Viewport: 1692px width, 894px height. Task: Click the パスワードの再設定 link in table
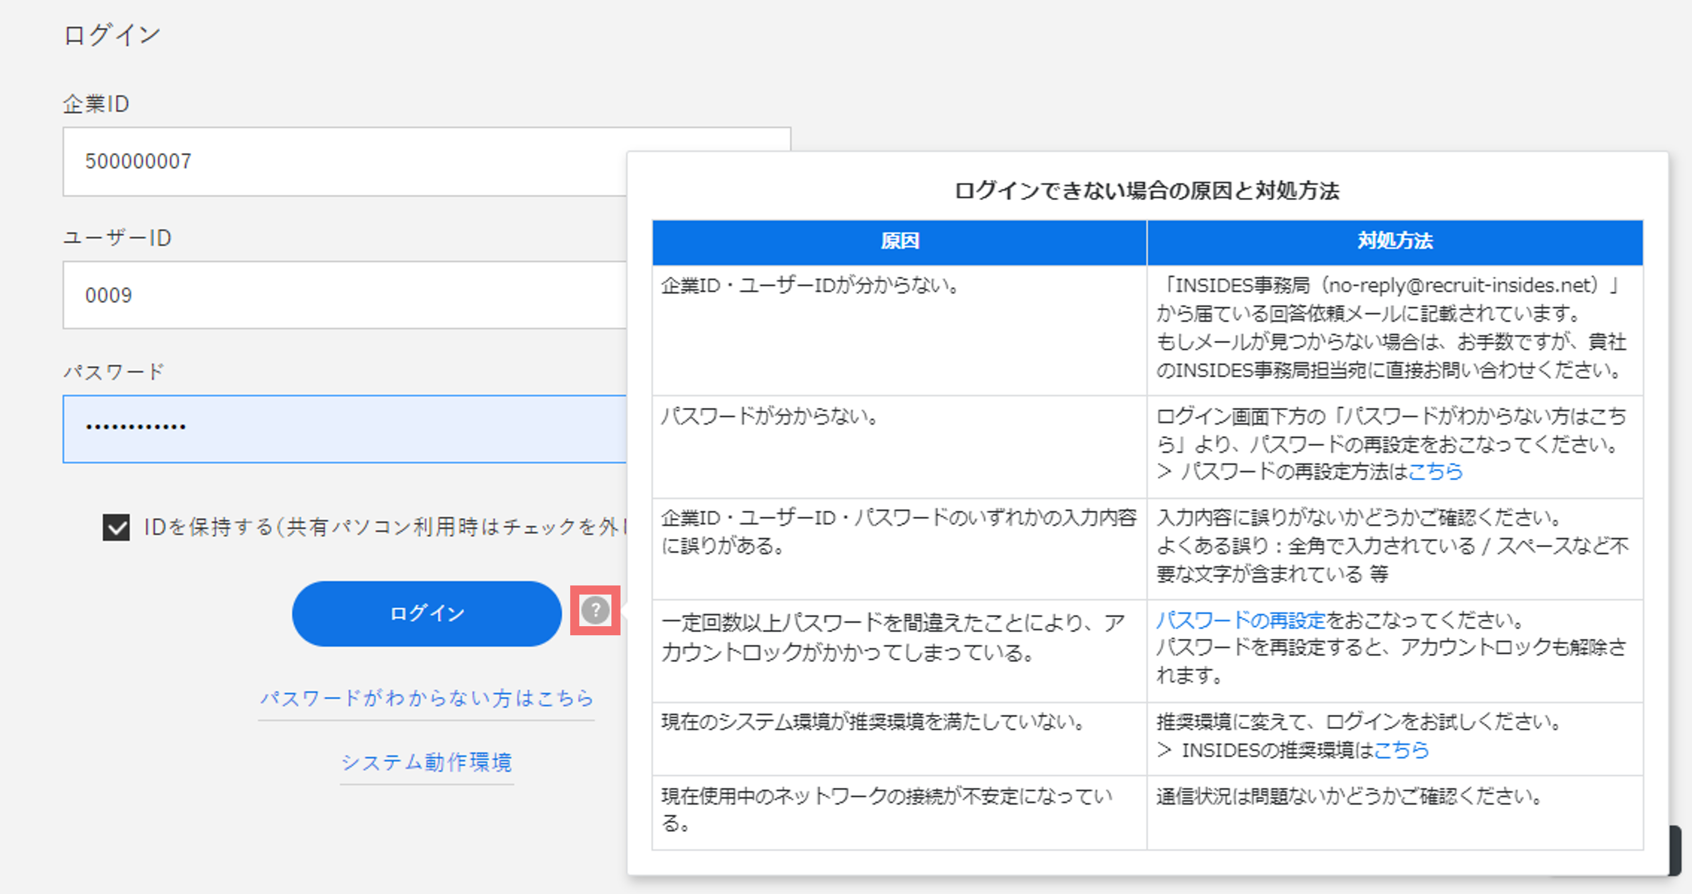coord(1241,620)
